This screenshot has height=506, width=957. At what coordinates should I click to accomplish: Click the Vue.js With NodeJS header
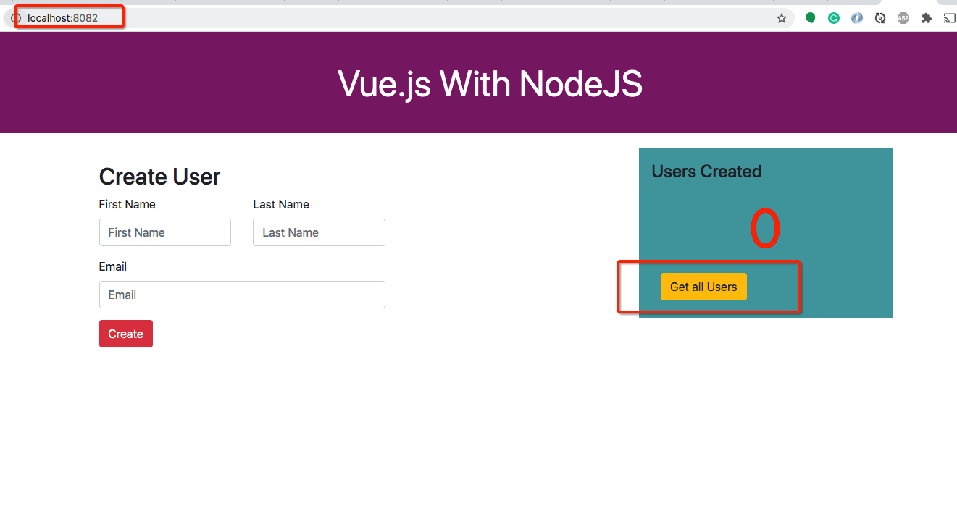coord(490,83)
